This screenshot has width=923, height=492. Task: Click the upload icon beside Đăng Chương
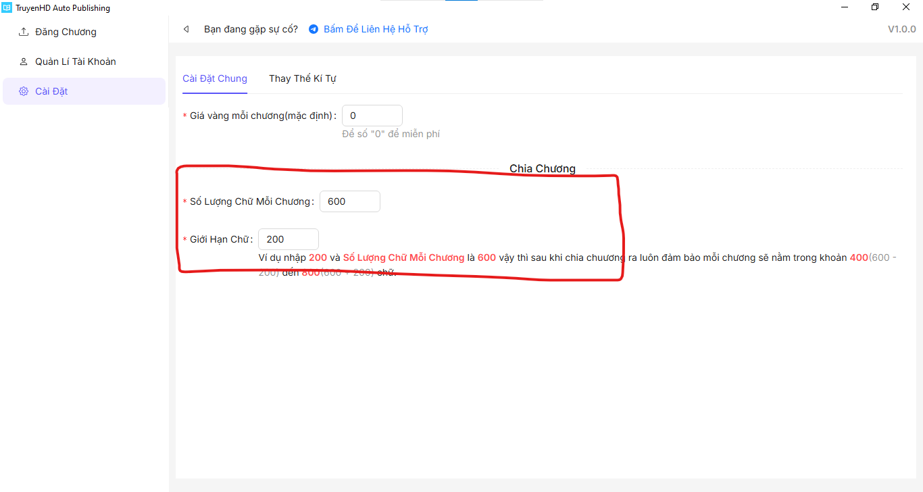click(24, 32)
